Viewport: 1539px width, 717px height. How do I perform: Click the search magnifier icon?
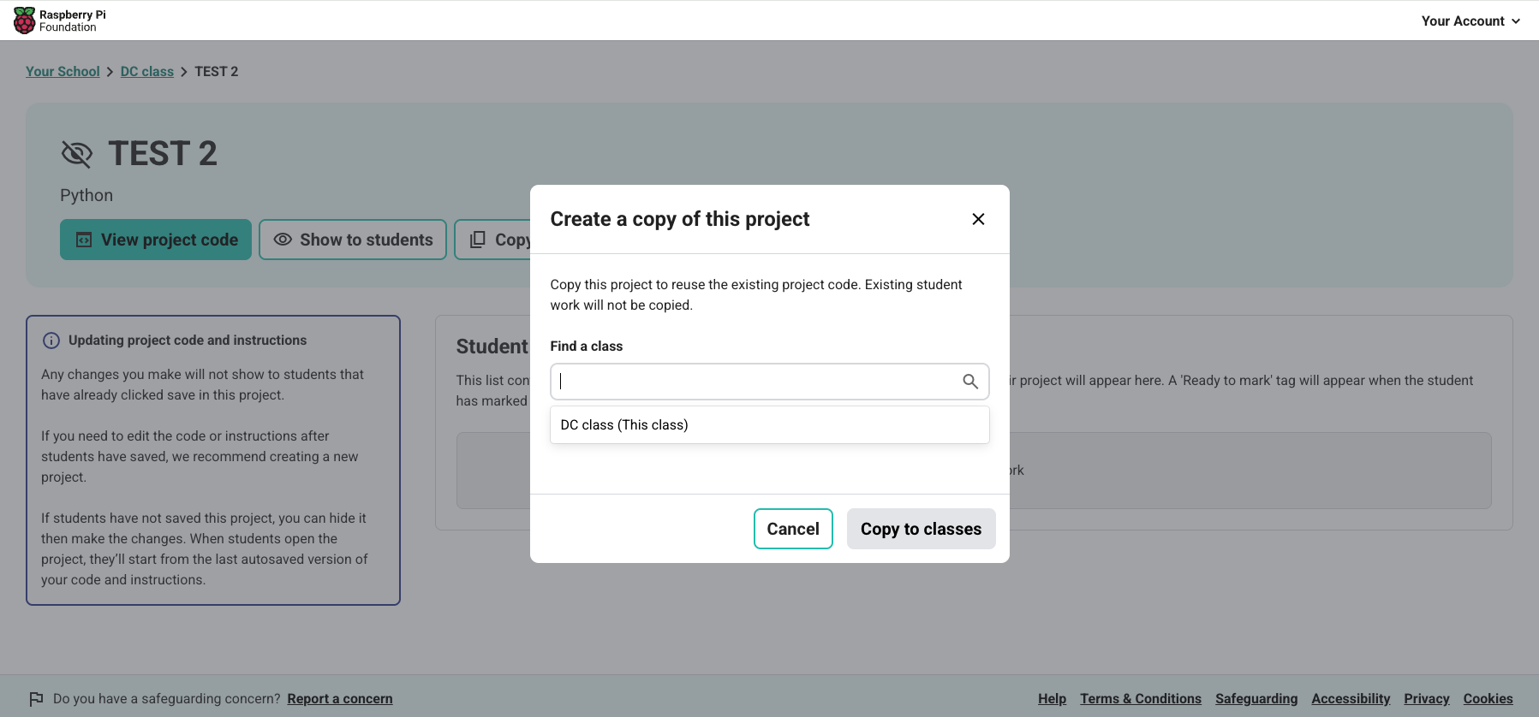pyautogui.click(x=969, y=382)
